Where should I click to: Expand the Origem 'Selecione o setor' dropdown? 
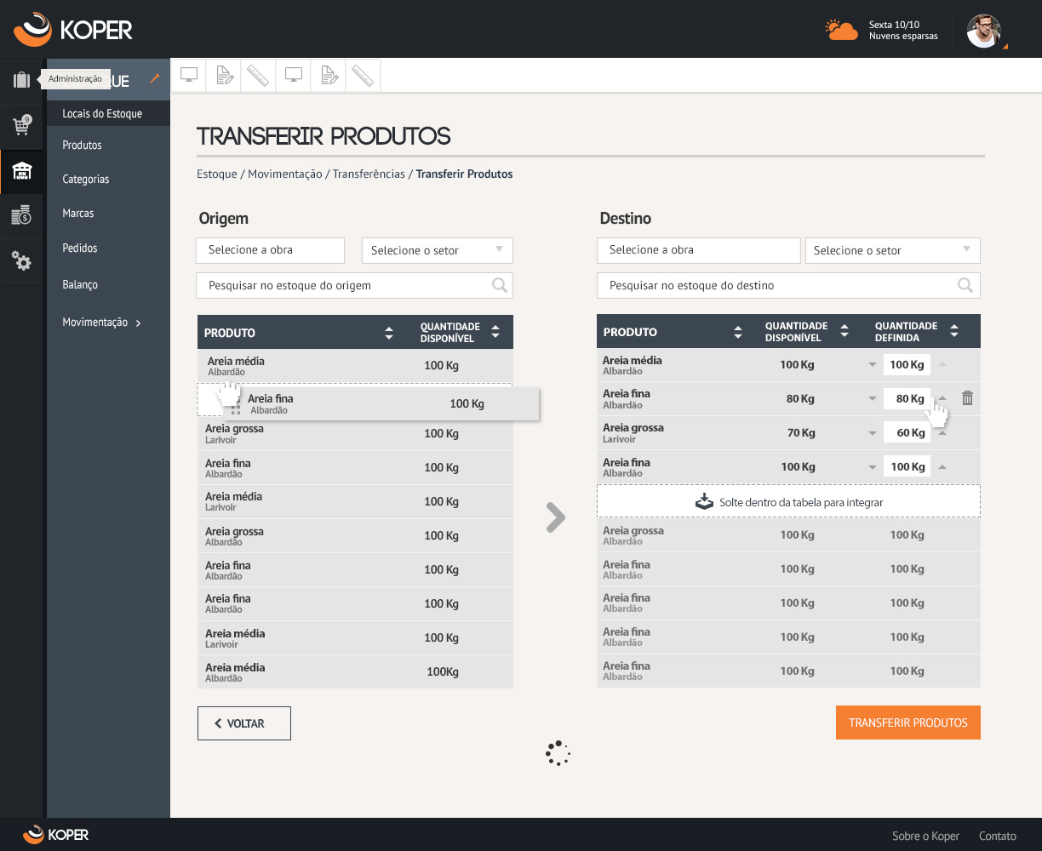[x=499, y=250]
